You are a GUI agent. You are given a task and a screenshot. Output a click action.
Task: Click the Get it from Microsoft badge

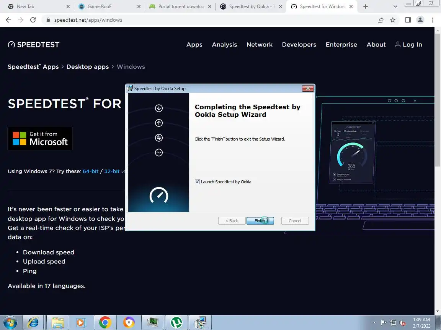(x=40, y=138)
